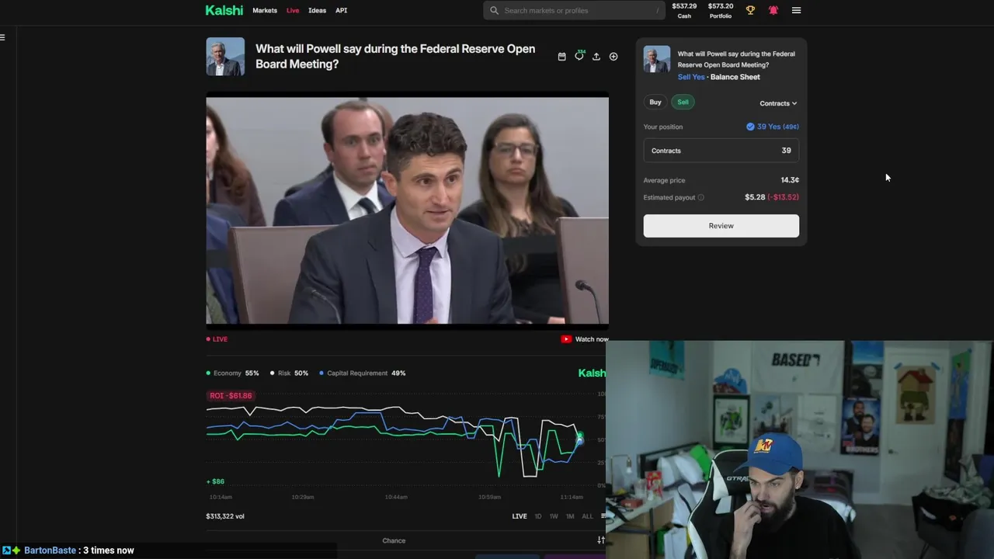The height and width of the screenshot is (559, 994).
Task: Click the Review button
Action: tap(721, 226)
